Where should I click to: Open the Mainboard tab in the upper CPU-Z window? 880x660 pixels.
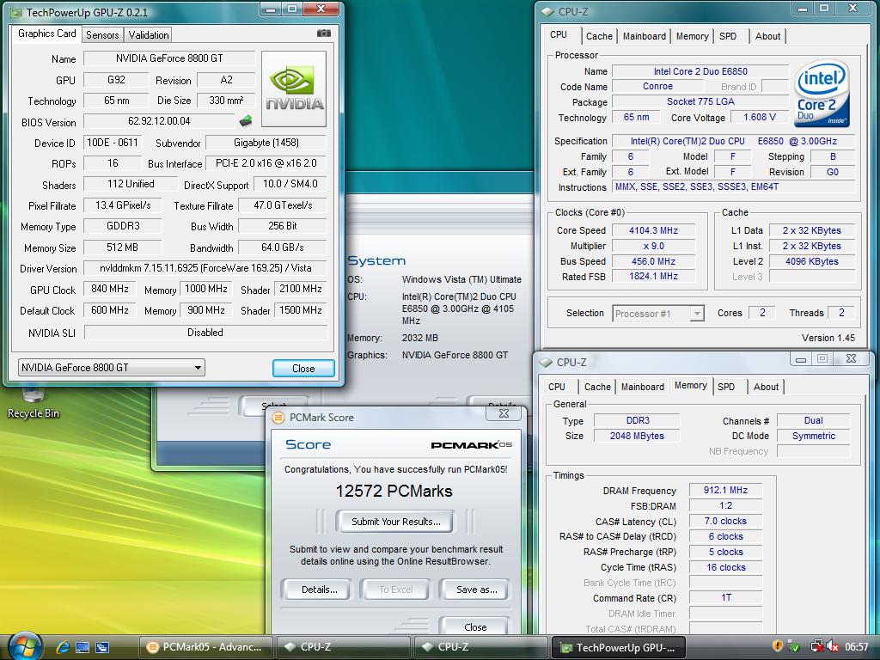pyautogui.click(x=645, y=36)
